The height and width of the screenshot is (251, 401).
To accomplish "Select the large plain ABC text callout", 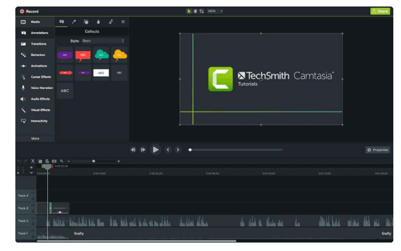I will [65, 91].
